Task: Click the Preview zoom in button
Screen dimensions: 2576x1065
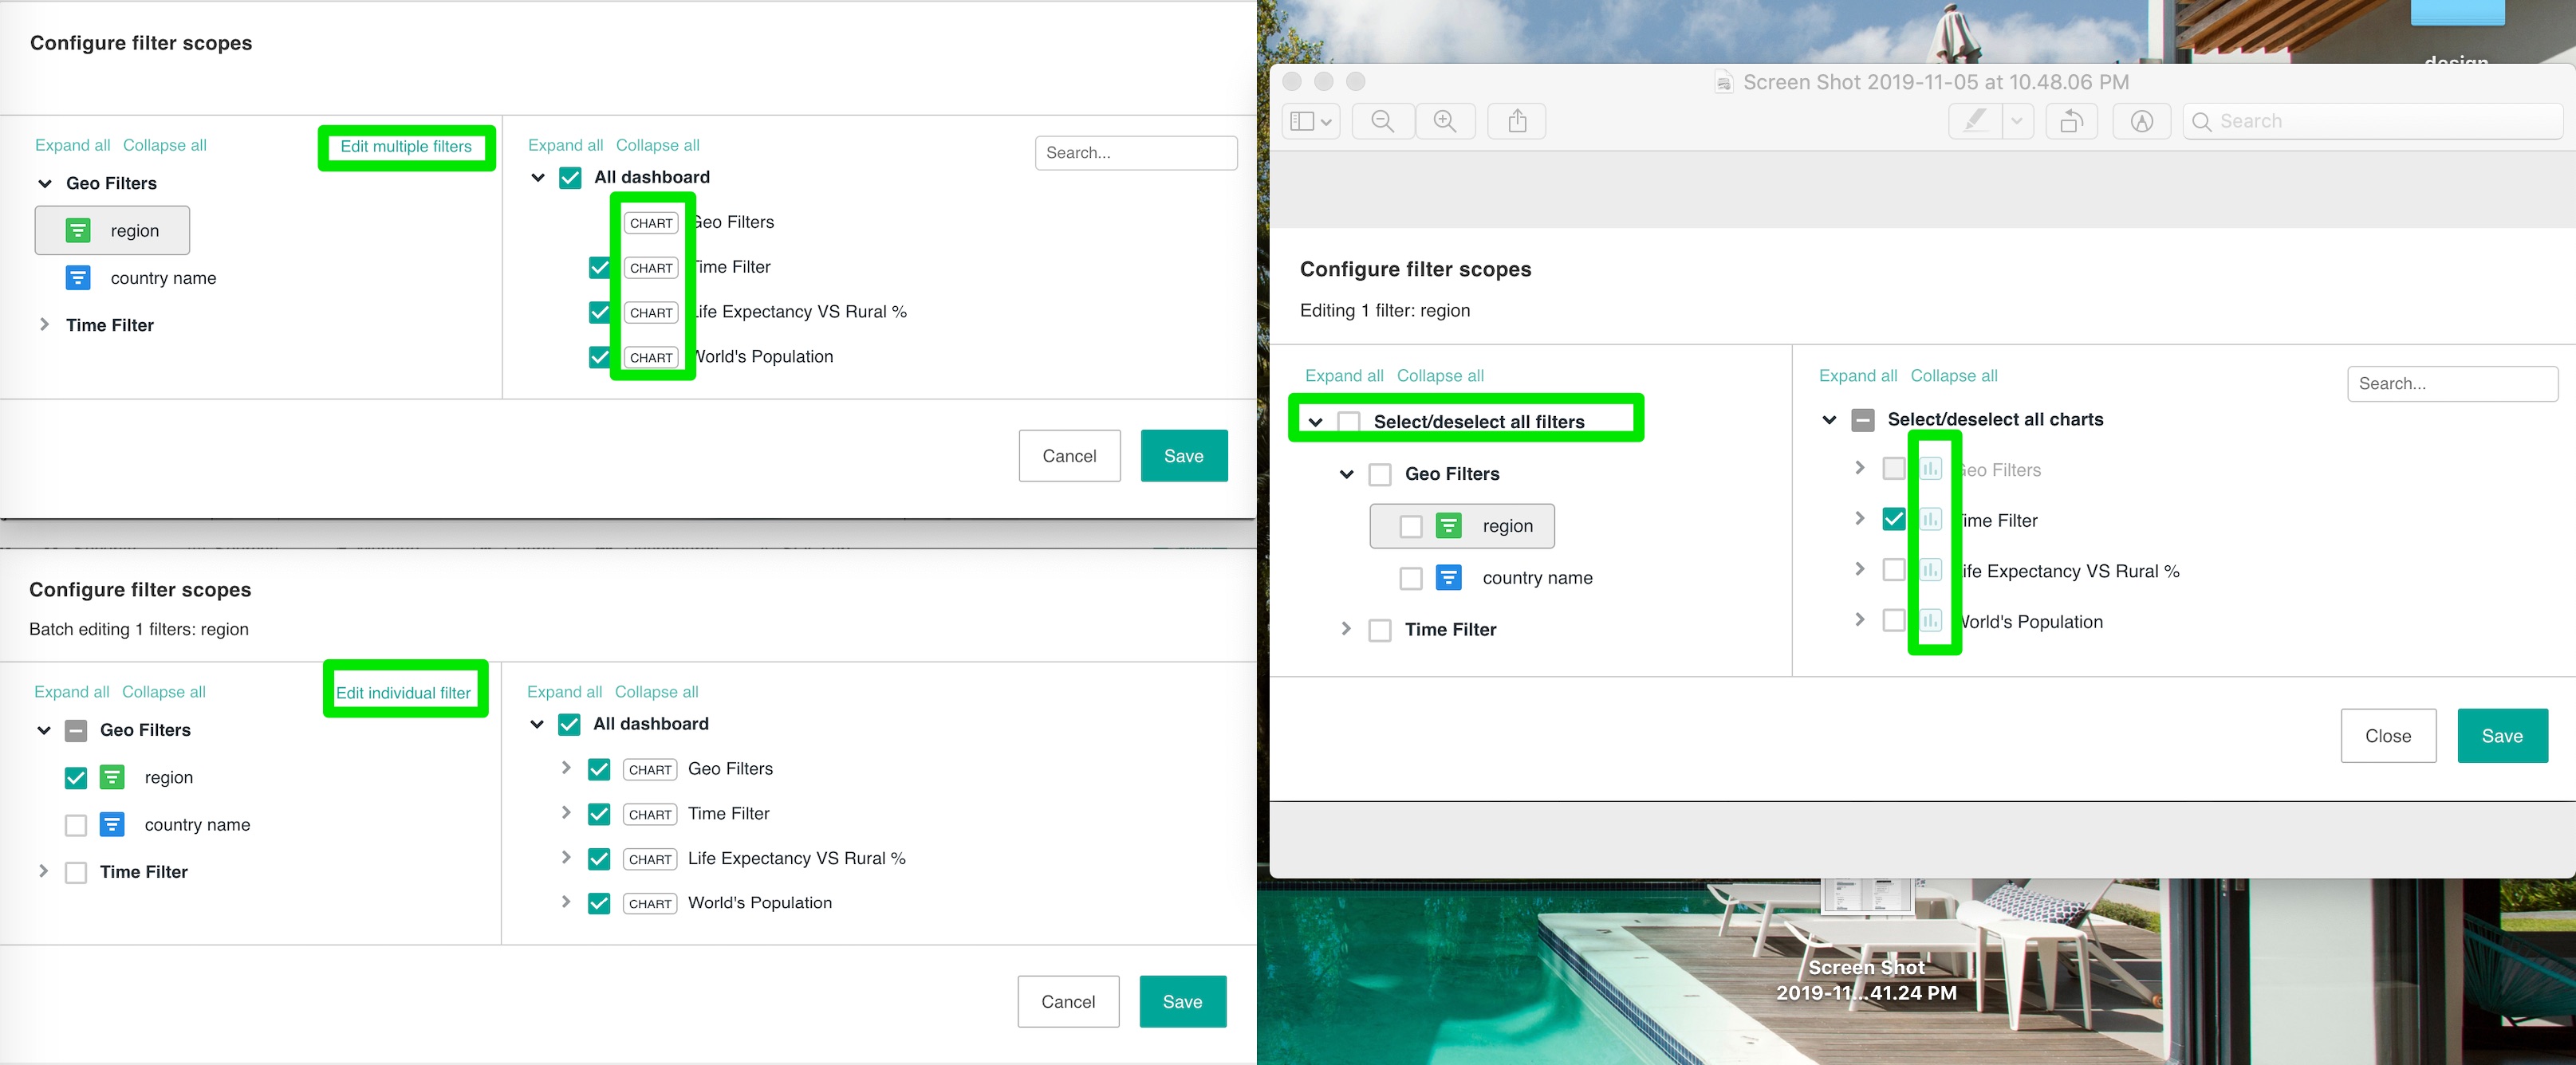Action: coord(1444,121)
